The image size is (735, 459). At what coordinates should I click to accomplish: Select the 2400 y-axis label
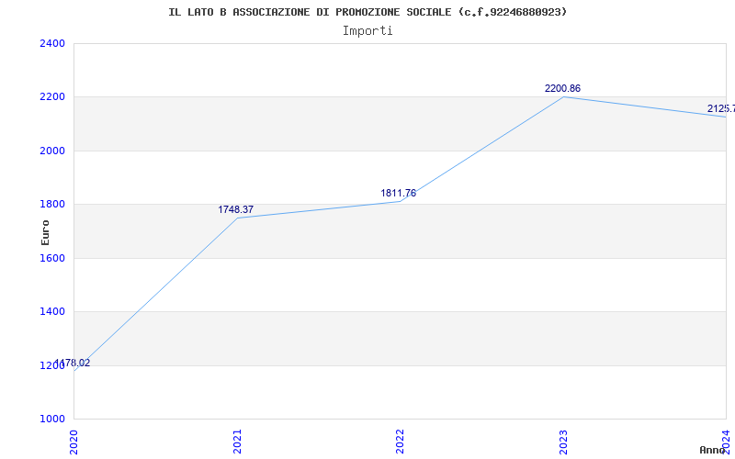pos(52,43)
